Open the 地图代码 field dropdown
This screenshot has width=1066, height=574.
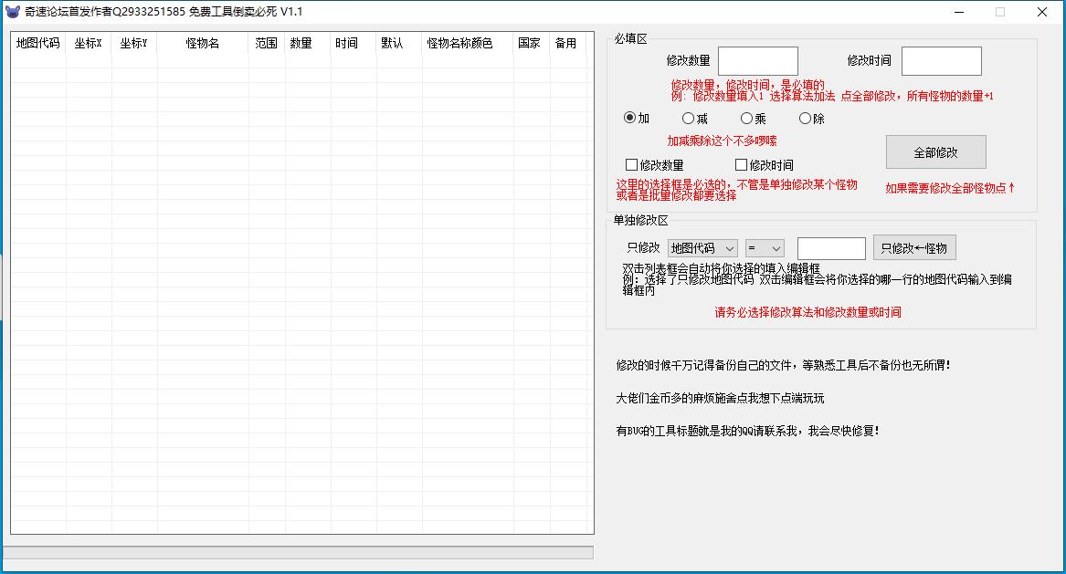(703, 247)
